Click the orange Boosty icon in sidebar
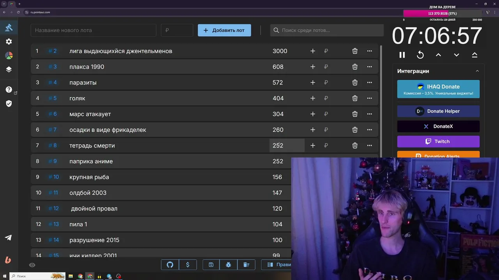 [8, 260]
